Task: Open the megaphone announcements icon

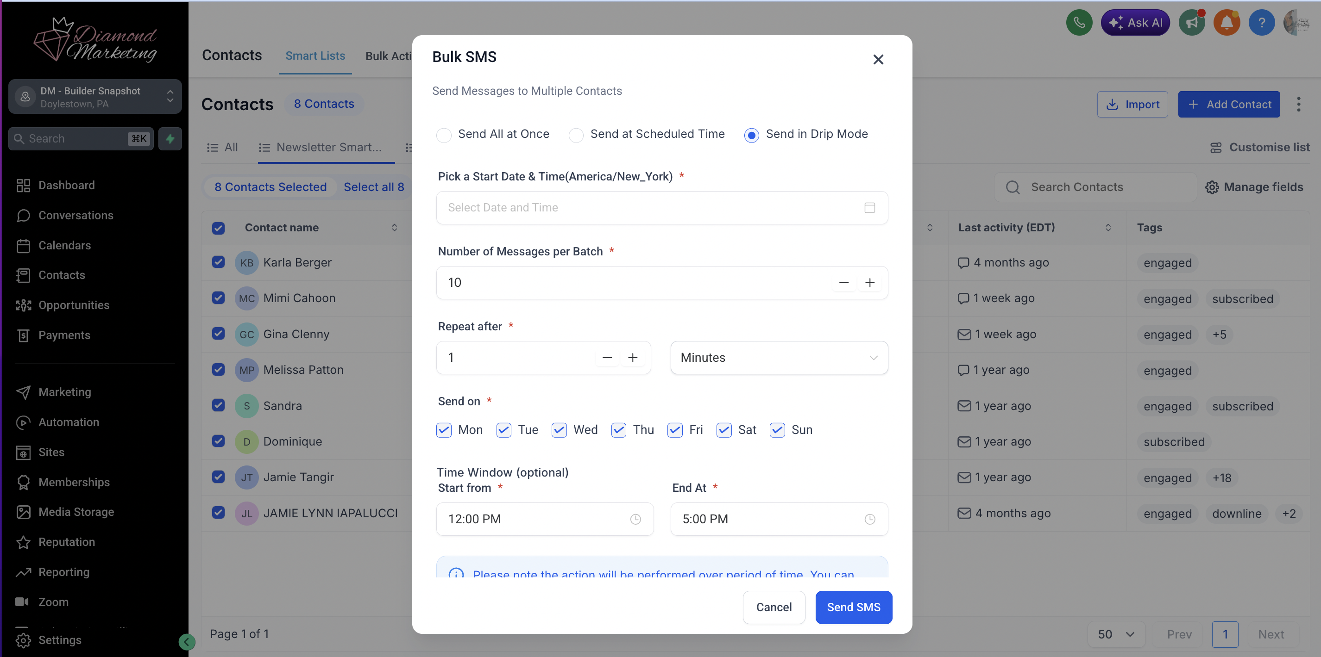Action: click(x=1192, y=23)
